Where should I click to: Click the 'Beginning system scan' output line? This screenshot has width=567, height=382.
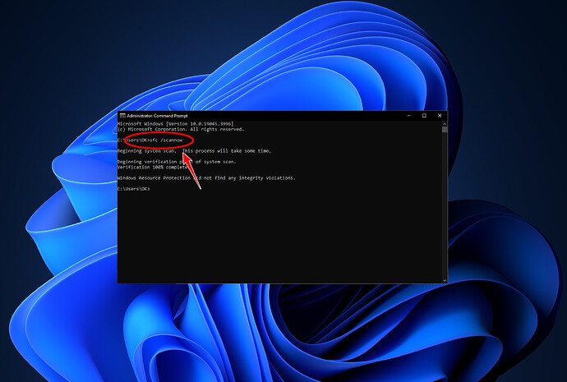pos(148,151)
